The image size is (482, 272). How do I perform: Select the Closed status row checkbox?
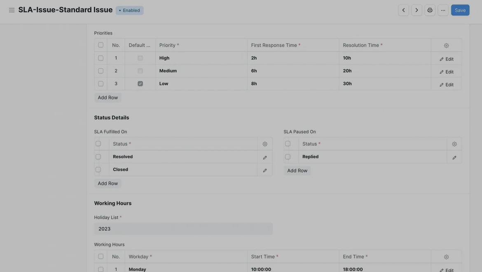click(98, 169)
